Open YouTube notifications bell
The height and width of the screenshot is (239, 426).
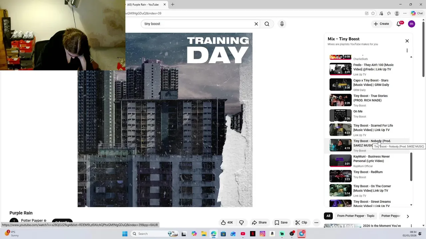coord(399,24)
